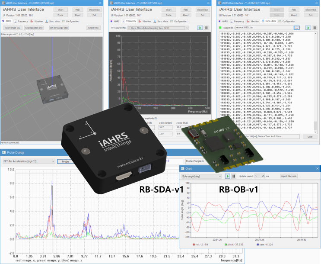Click sync data scrollbar up arrow
This screenshot has width=321, height=264.
[315, 34]
